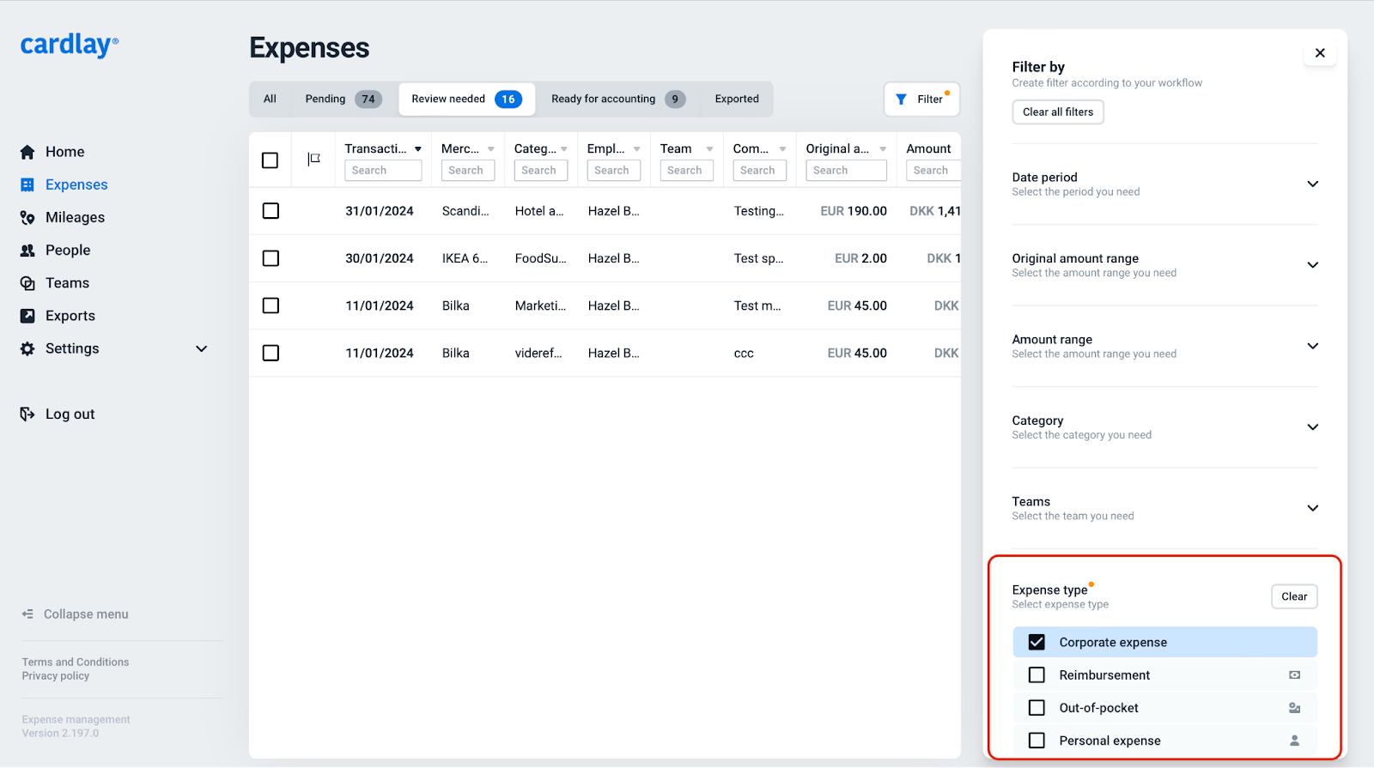Click the Settings gear icon
Image resolution: width=1374 pixels, height=768 pixels.
click(27, 348)
